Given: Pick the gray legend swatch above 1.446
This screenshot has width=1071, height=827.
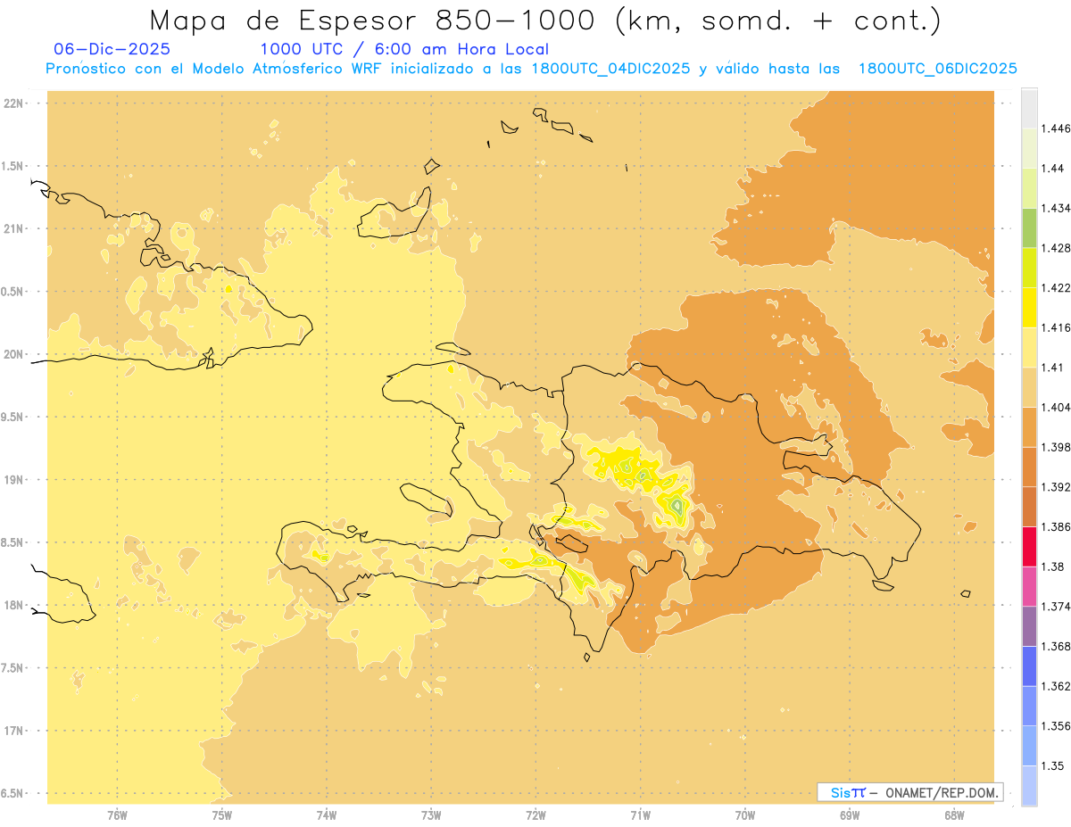Looking at the screenshot, I should coord(1029,108).
